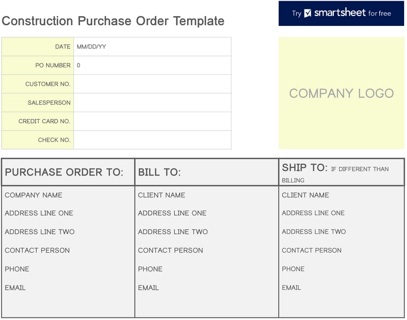Click the Company Logo placeholder box
The height and width of the screenshot is (320, 407).
pyautogui.click(x=341, y=93)
